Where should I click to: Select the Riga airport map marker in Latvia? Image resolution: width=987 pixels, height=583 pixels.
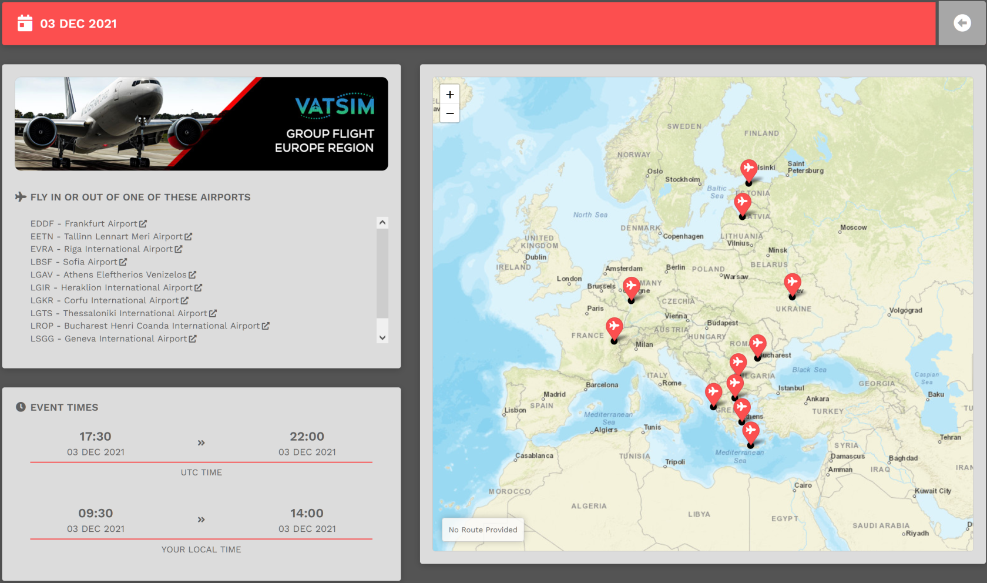click(743, 205)
